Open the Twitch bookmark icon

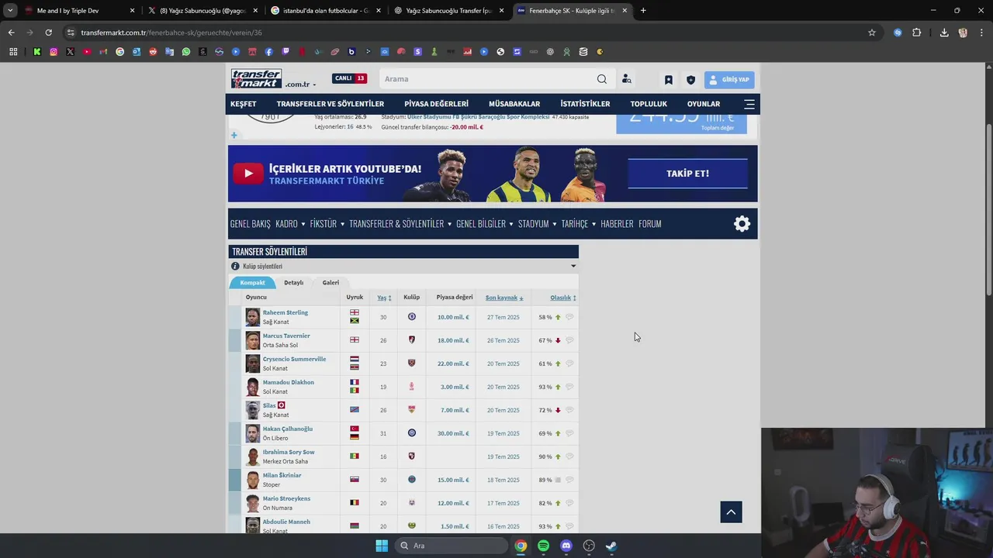pyautogui.click(x=285, y=52)
